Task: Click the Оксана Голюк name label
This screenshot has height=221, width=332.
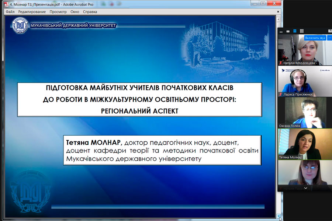Action: pos(290,126)
